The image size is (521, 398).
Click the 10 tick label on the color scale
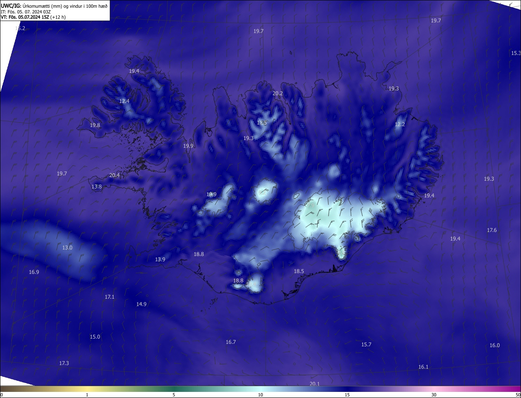[260, 395]
